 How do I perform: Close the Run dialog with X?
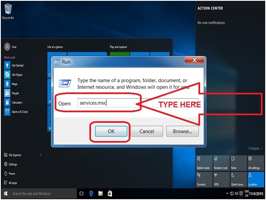tap(194, 60)
